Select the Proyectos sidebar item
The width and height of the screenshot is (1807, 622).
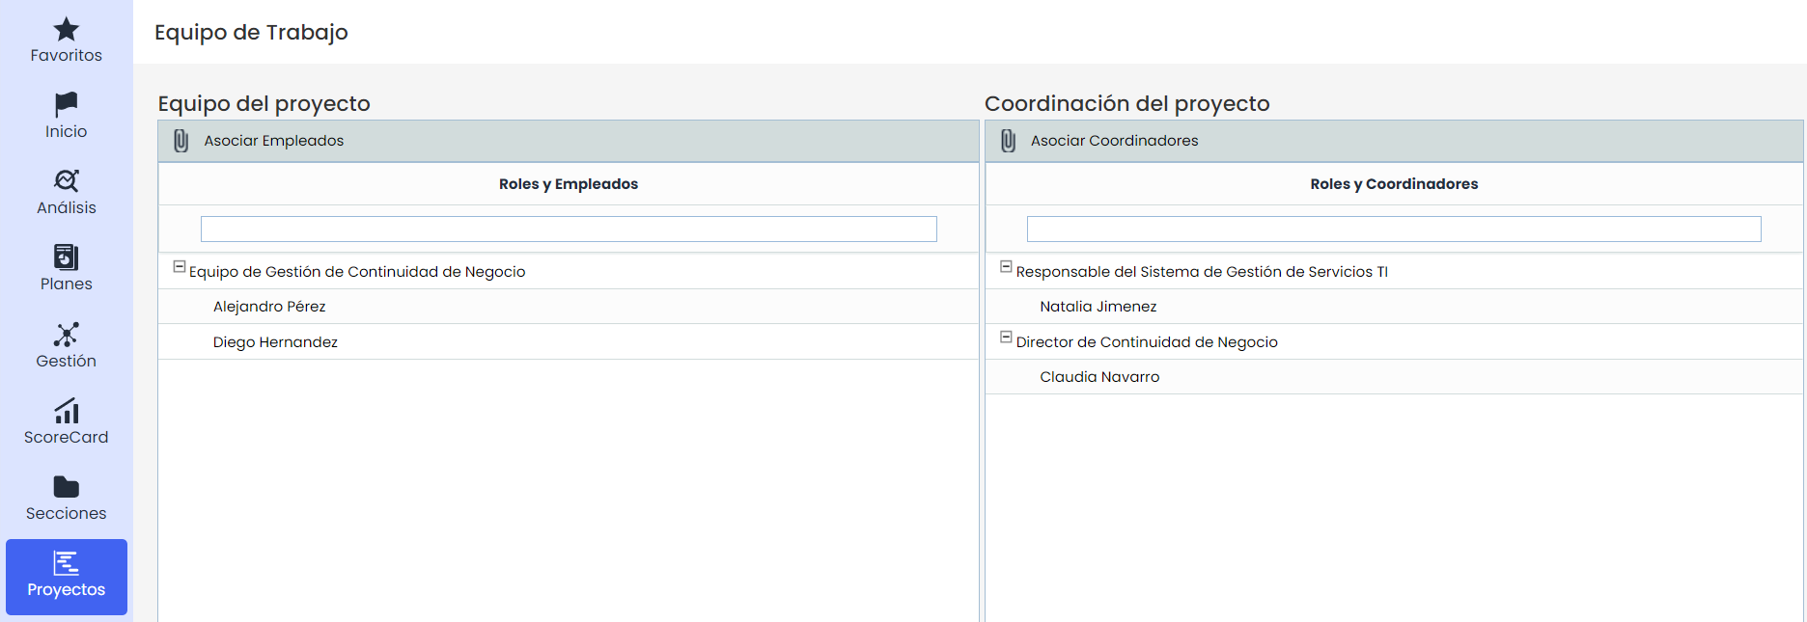66,576
